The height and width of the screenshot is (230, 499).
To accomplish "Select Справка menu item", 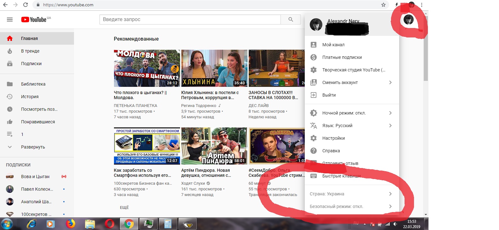I will coord(352,151).
